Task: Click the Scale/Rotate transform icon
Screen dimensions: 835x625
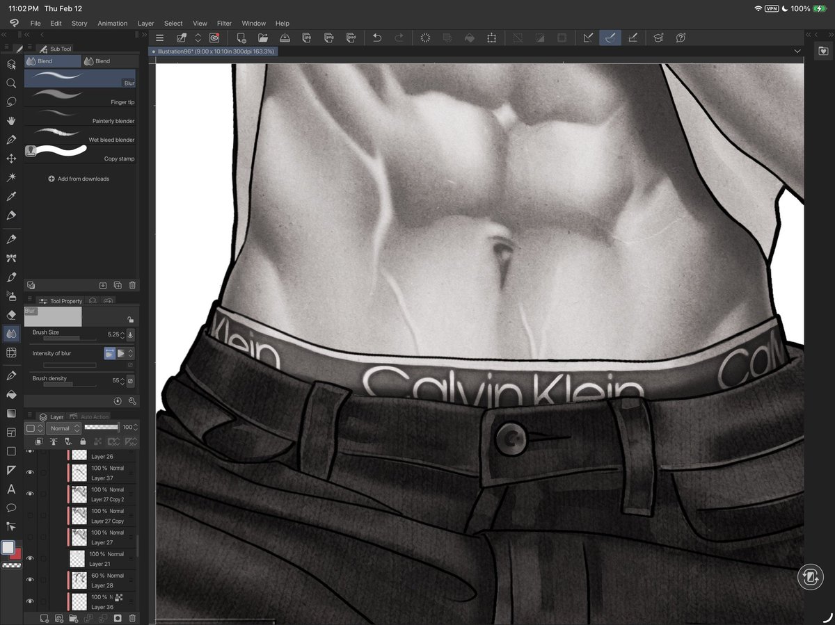Action: click(492, 38)
